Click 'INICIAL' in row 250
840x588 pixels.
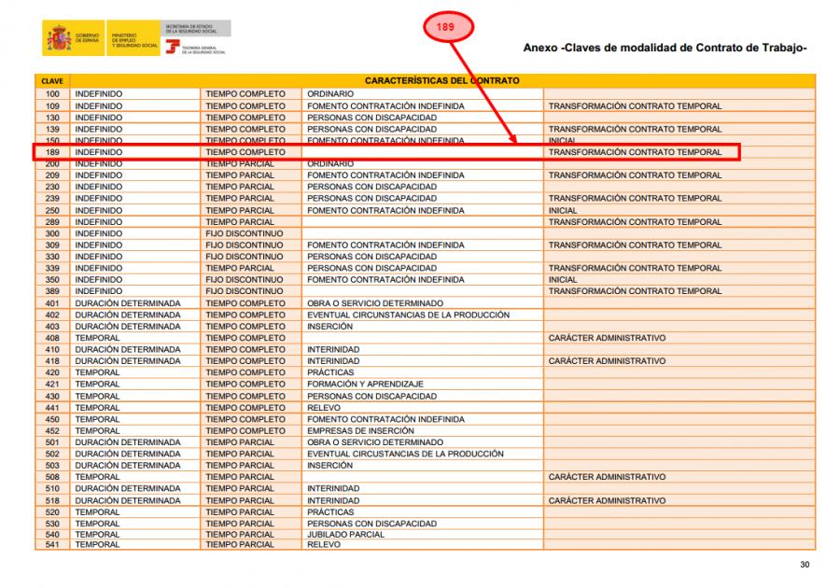[563, 210]
